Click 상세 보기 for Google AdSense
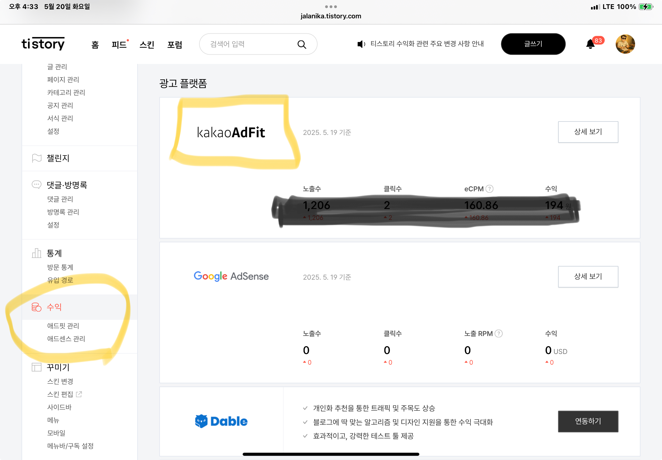662x460 pixels. click(x=588, y=277)
